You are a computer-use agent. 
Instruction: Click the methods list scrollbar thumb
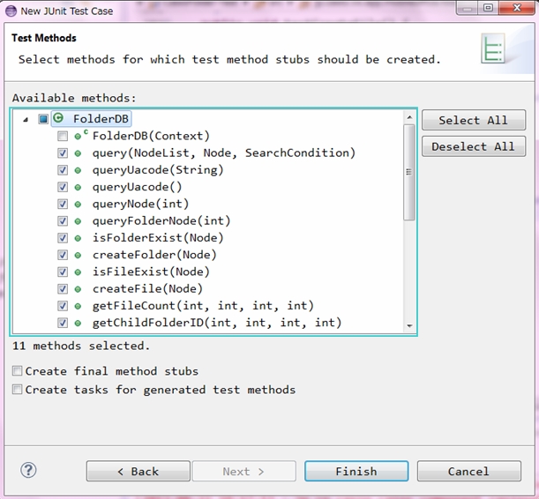409,172
